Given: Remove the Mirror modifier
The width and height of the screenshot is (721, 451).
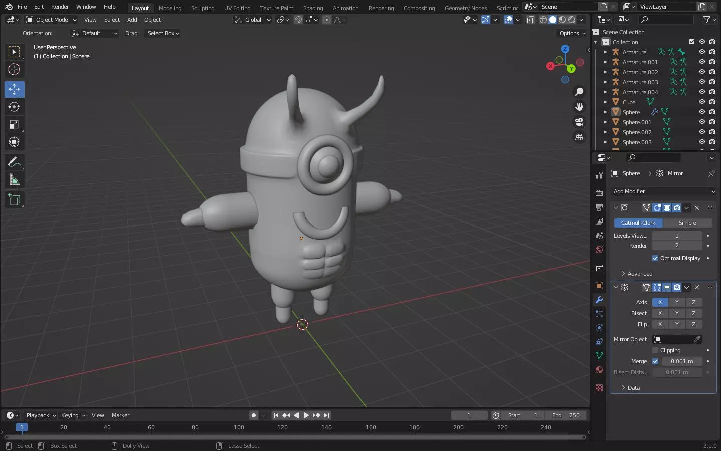Looking at the screenshot, I should (x=697, y=287).
